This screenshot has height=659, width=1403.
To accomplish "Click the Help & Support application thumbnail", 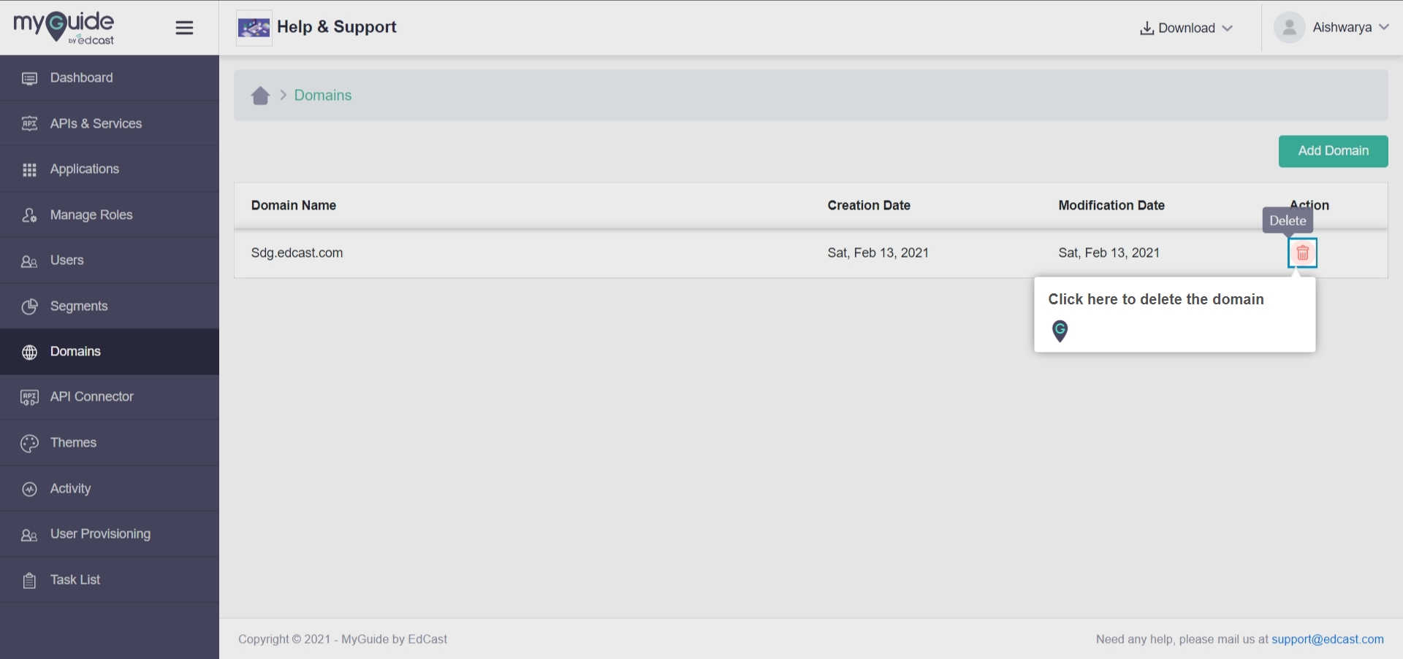I will (x=254, y=28).
